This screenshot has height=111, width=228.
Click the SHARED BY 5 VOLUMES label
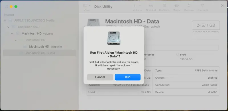coord(206,32)
